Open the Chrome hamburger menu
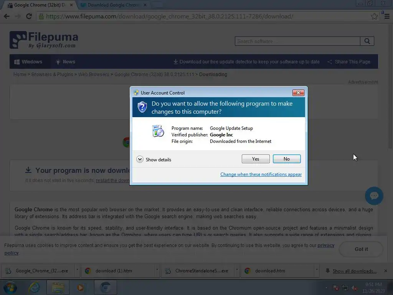Image resolution: width=393 pixels, height=295 pixels. (387, 16)
